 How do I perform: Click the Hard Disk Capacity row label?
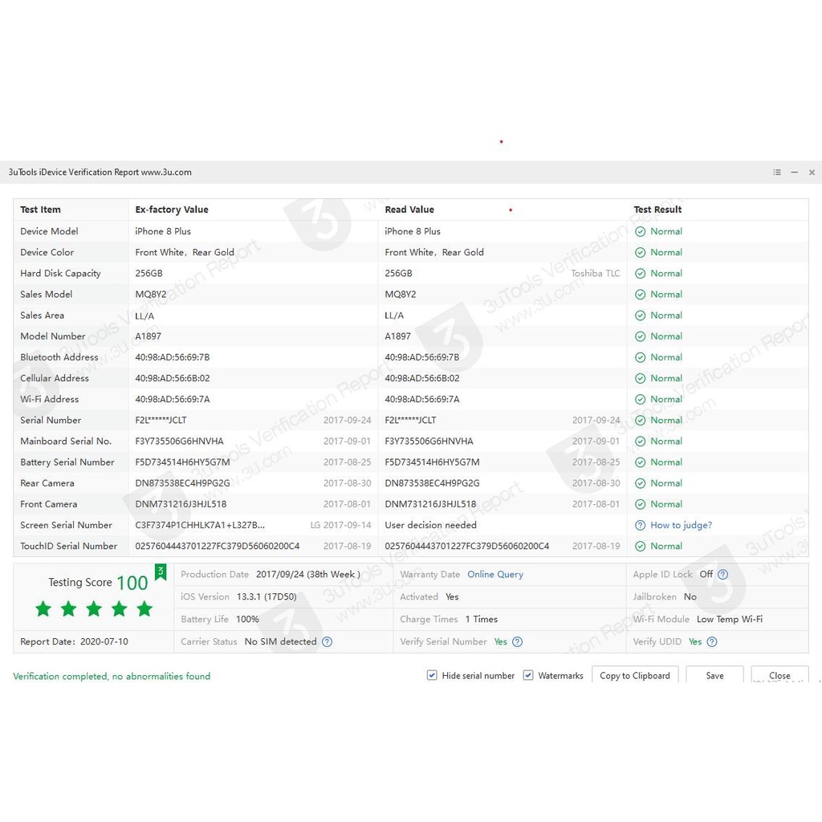point(60,273)
